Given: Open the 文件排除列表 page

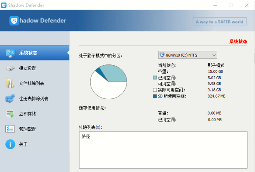Looking at the screenshot, I should [32, 83].
